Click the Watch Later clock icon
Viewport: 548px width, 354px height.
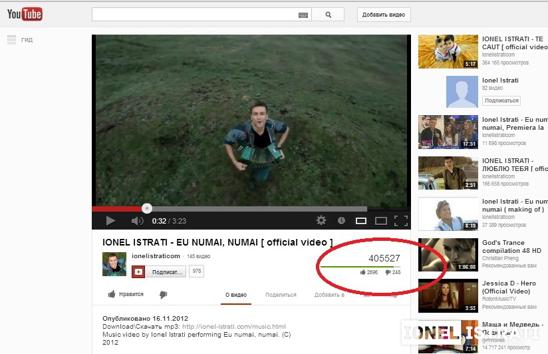point(341,221)
